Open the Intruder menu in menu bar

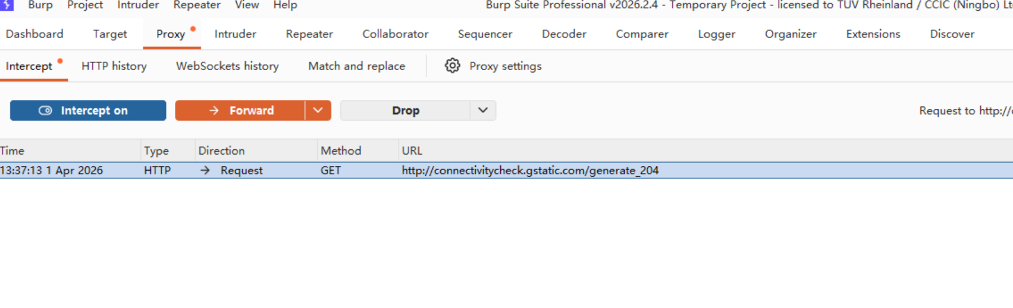pyautogui.click(x=138, y=5)
